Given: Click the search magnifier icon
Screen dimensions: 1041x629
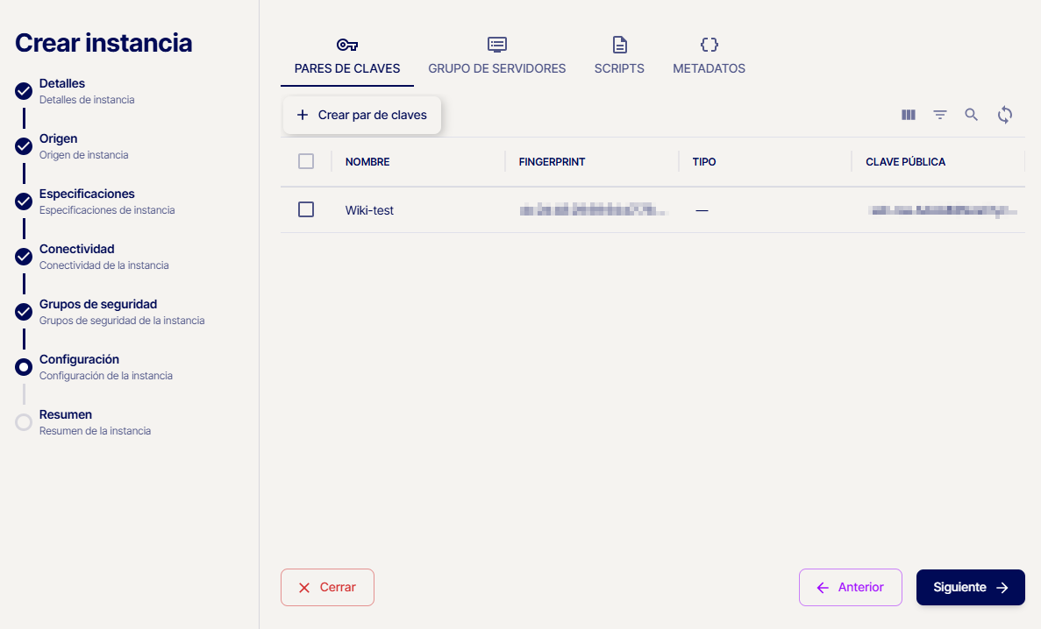Looking at the screenshot, I should (972, 115).
